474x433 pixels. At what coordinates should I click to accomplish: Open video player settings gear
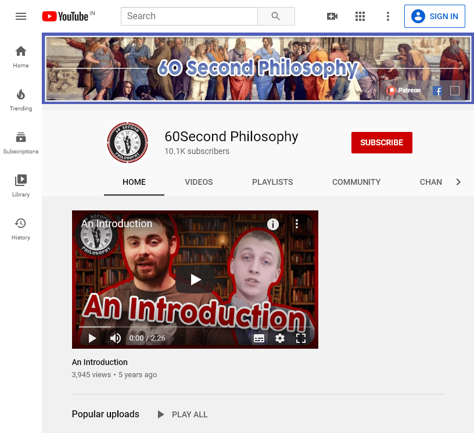coord(280,338)
